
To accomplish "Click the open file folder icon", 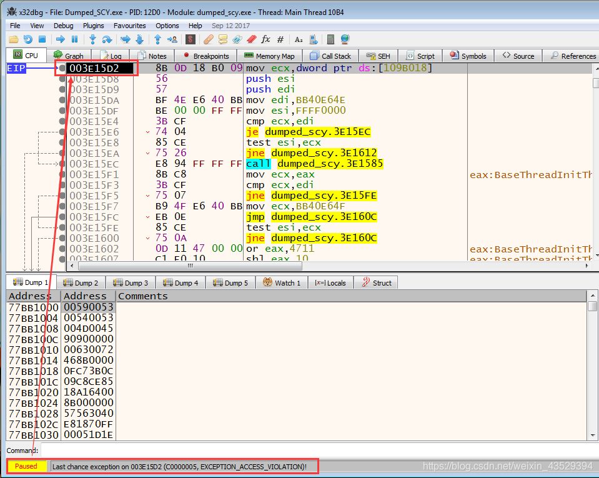I will [14, 39].
